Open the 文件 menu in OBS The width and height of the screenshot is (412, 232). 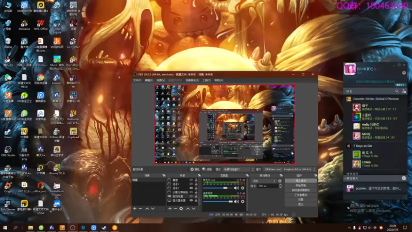[x=137, y=80]
